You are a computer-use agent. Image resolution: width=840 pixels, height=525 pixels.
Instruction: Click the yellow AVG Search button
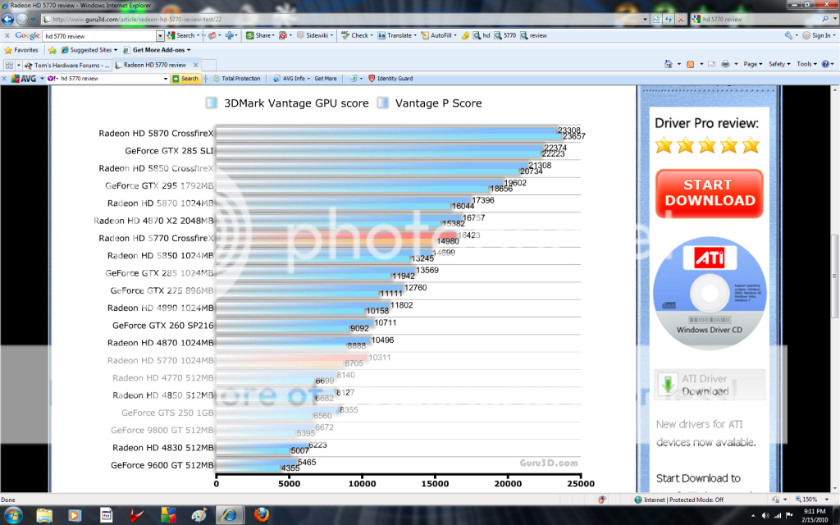(x=185, y=79)
